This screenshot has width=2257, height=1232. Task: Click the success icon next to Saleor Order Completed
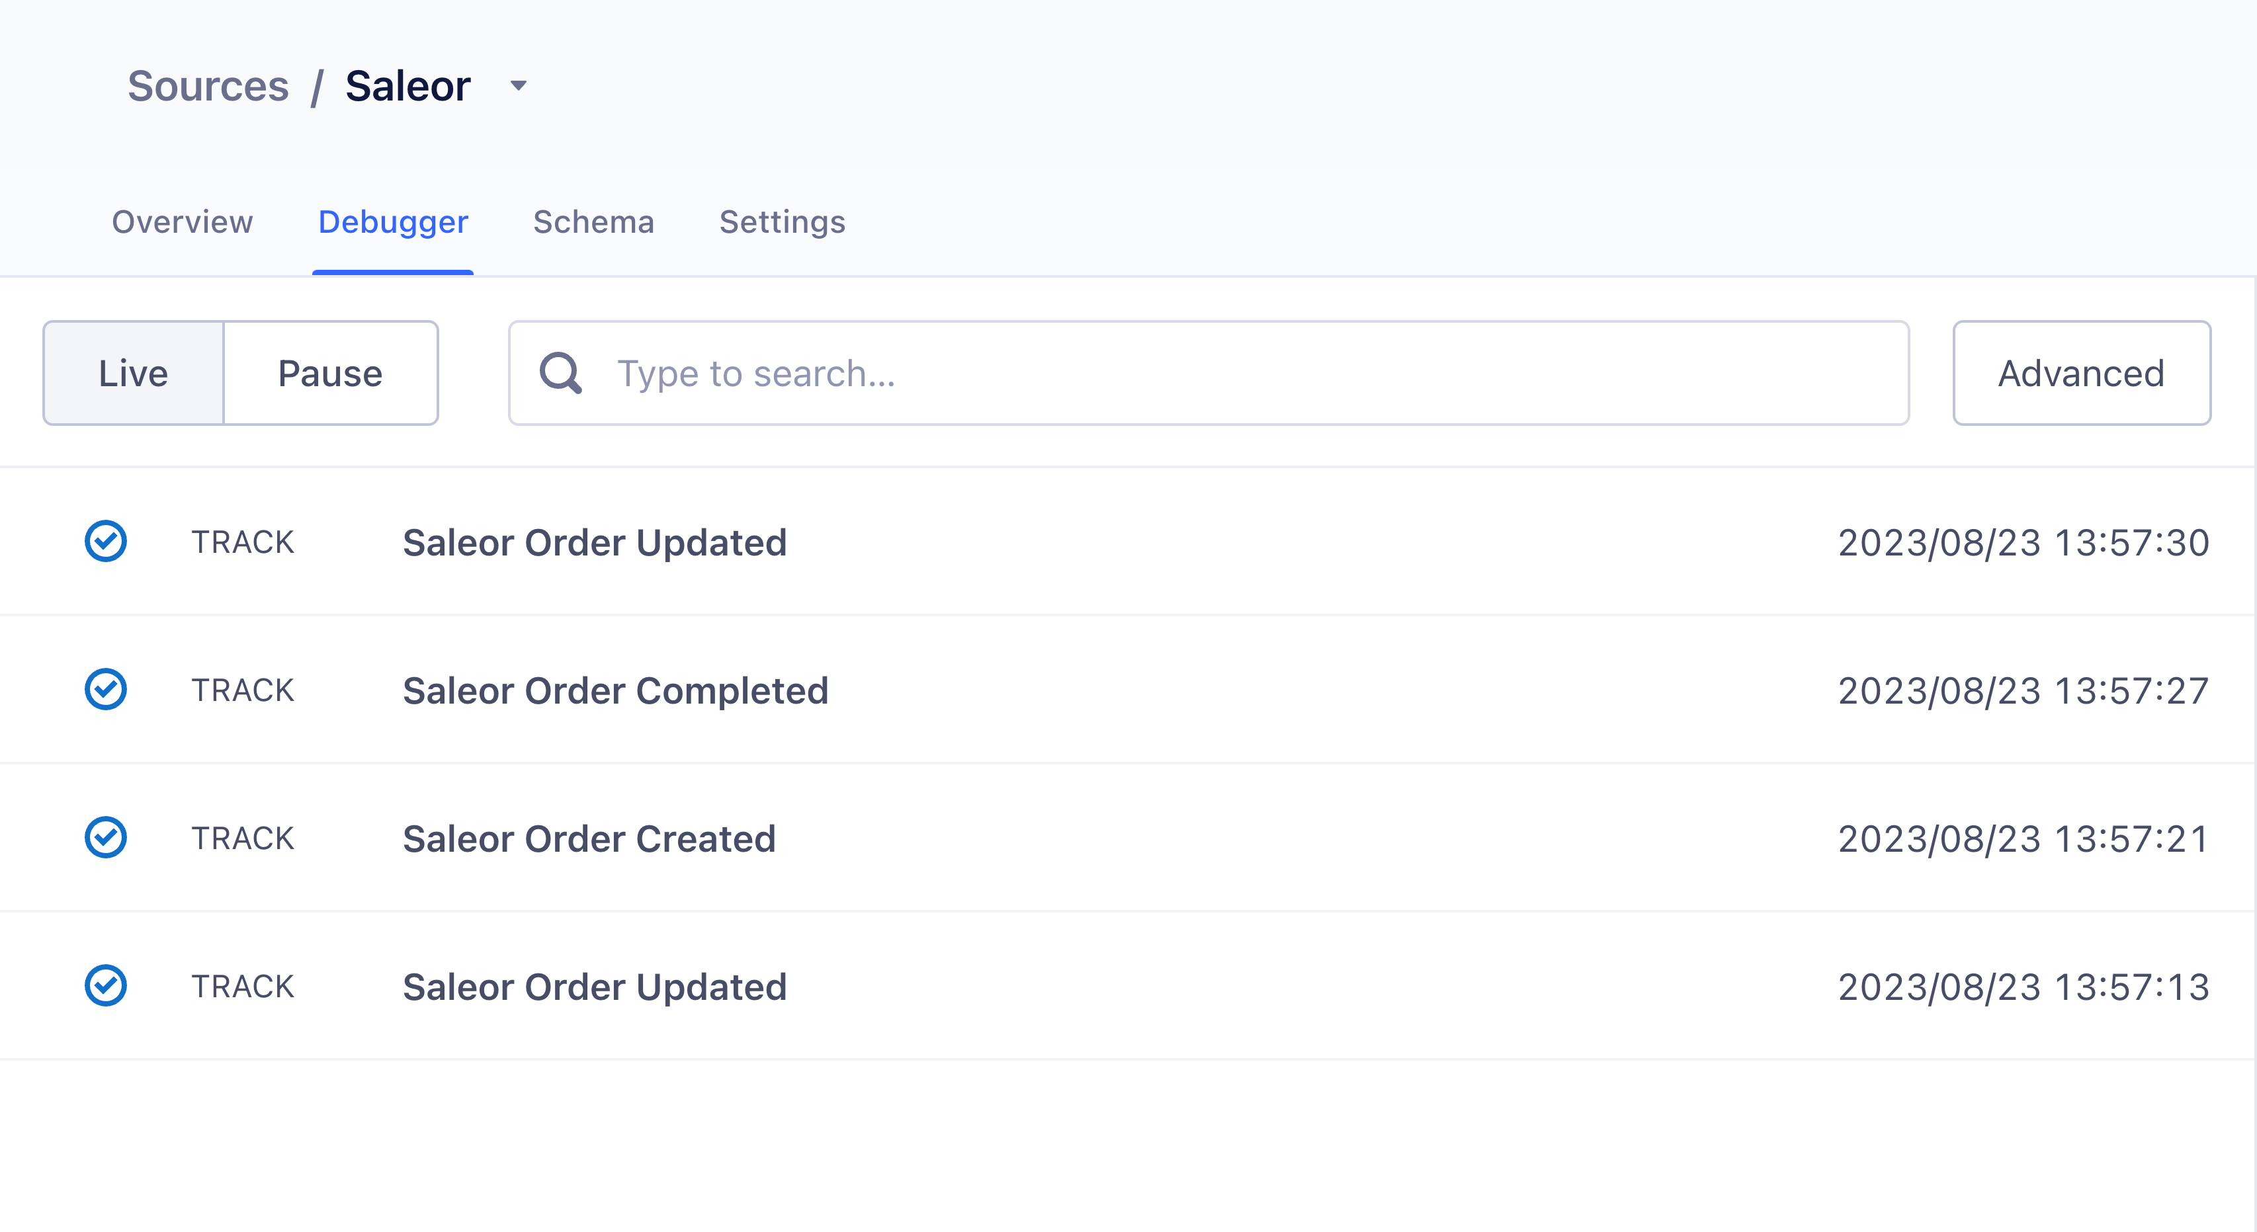(105, 689)
